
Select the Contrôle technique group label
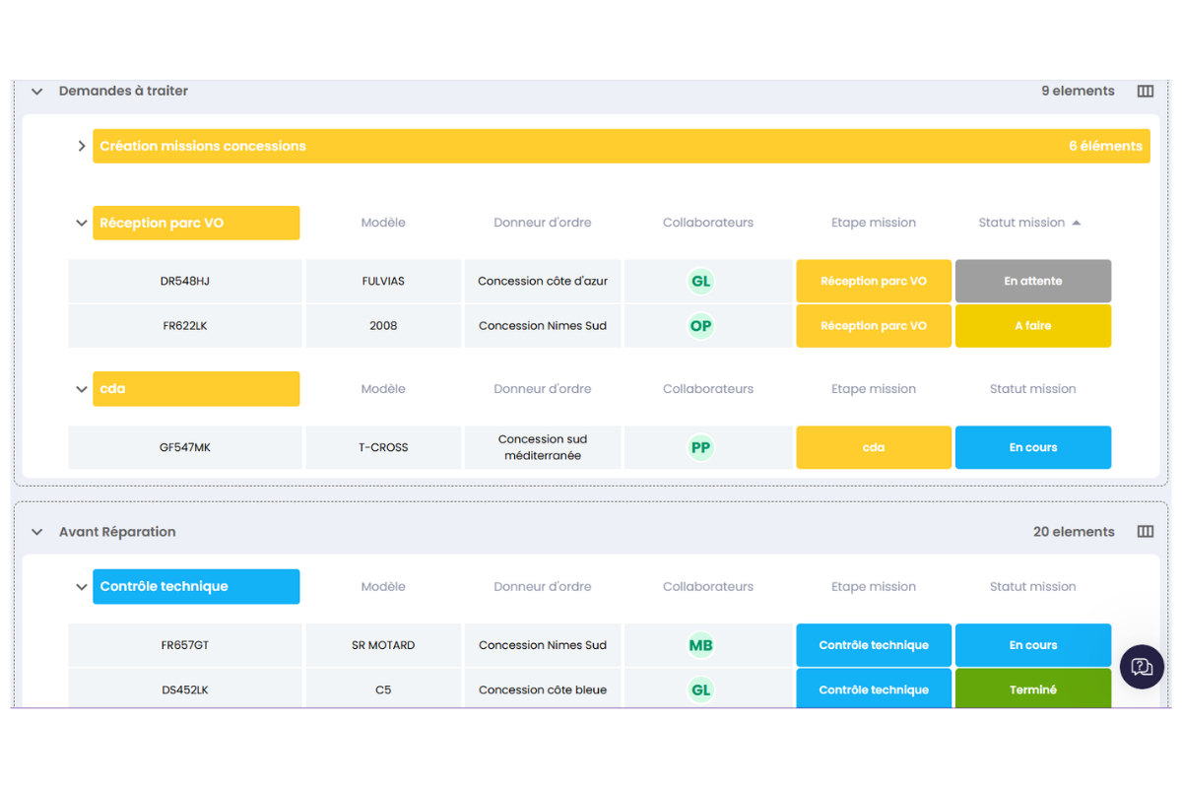tap(196, 587)
